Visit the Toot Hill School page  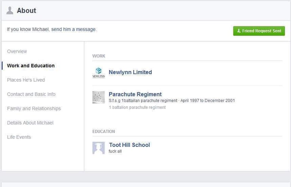(x=129, y=145)
